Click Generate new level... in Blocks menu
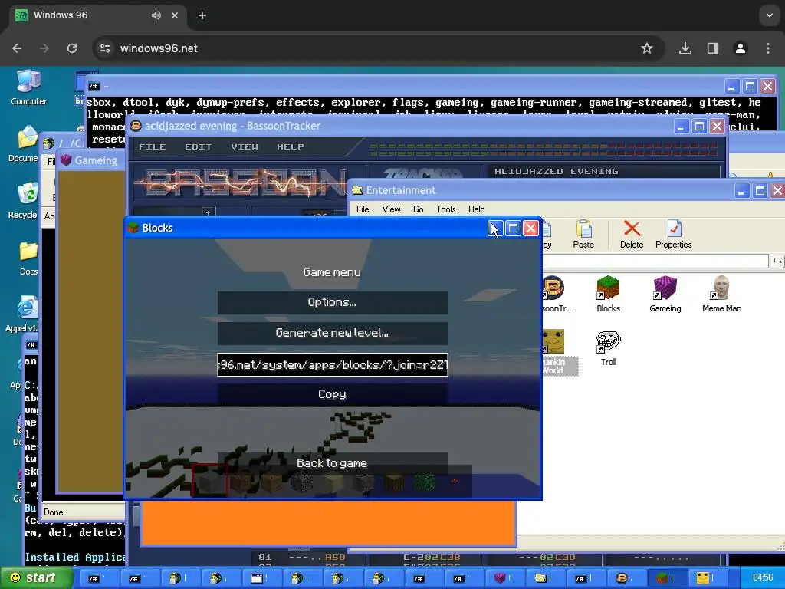 click(x=333, y=333)
